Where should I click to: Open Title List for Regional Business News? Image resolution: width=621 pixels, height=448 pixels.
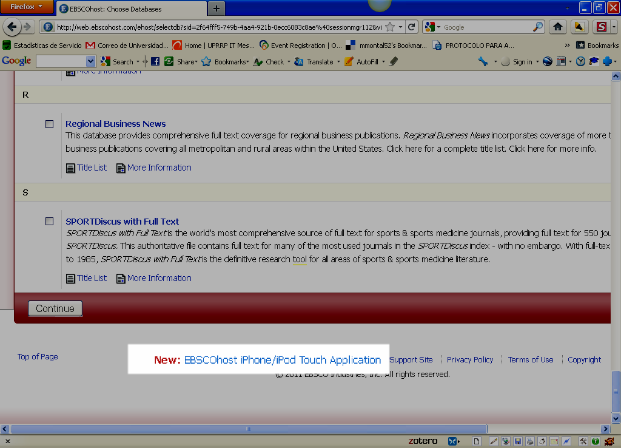pos(92,168)
